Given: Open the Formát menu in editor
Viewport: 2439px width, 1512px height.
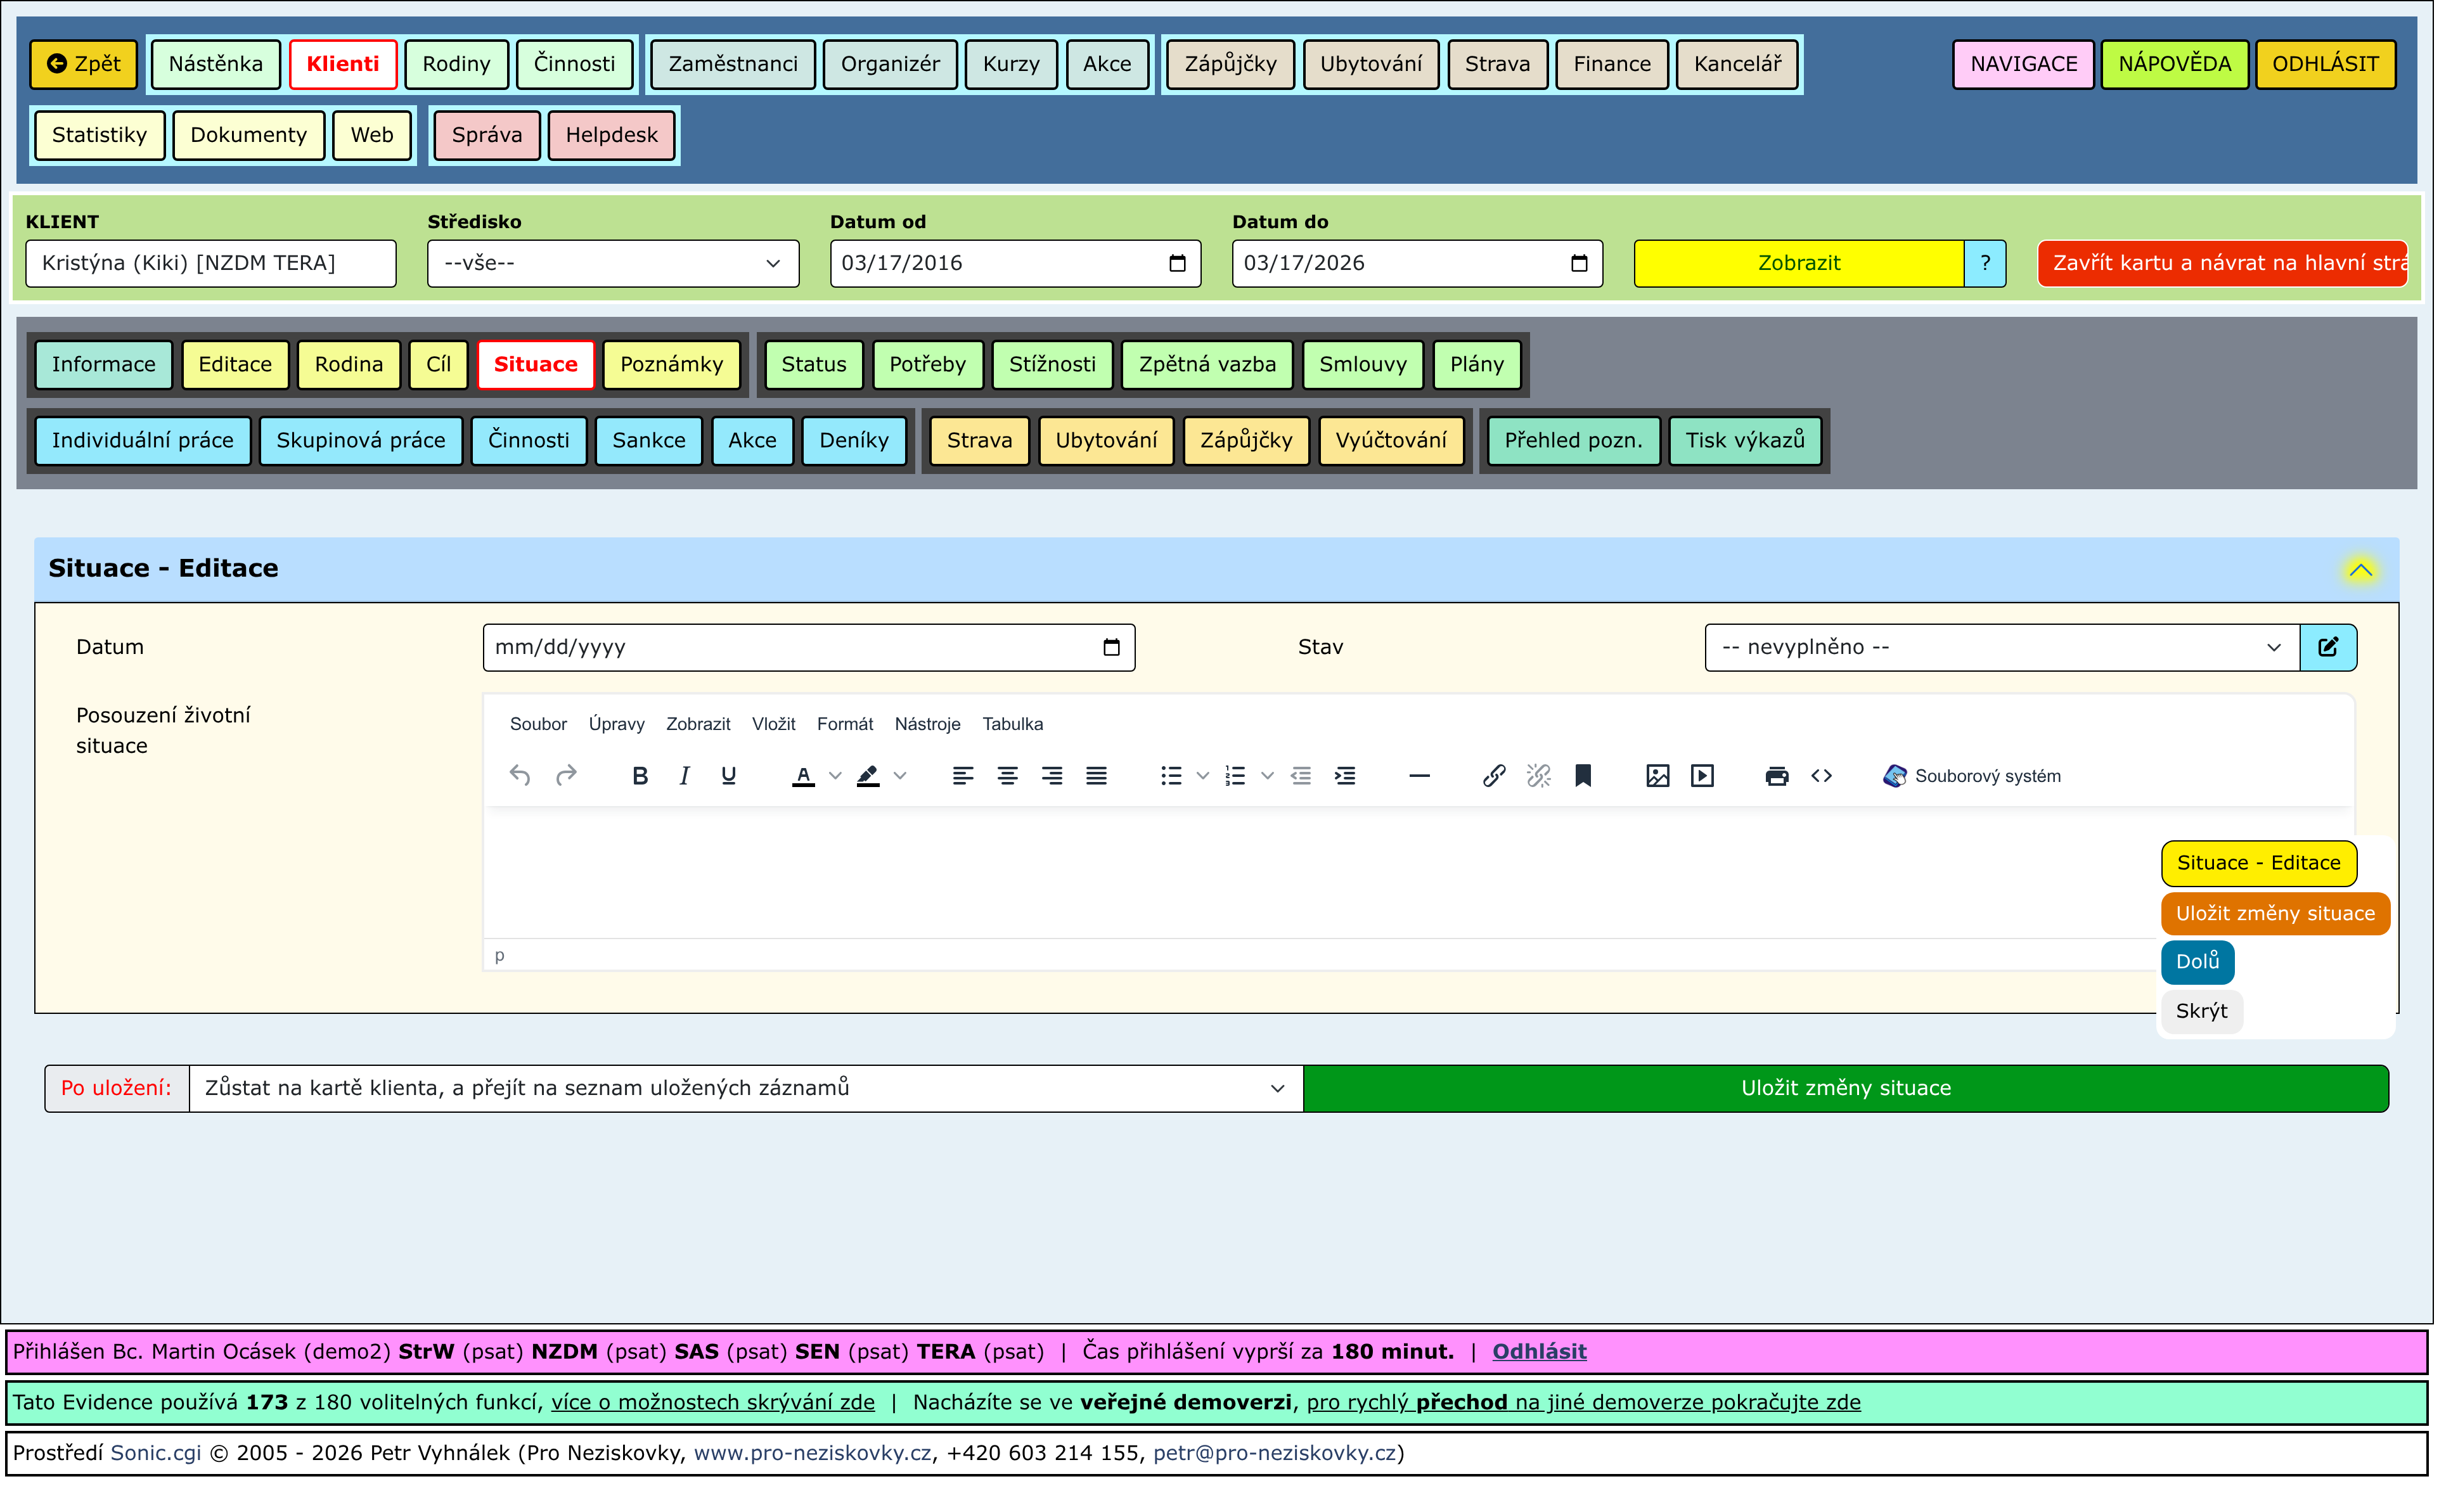Looking at the screenshot, I should 844,724.
